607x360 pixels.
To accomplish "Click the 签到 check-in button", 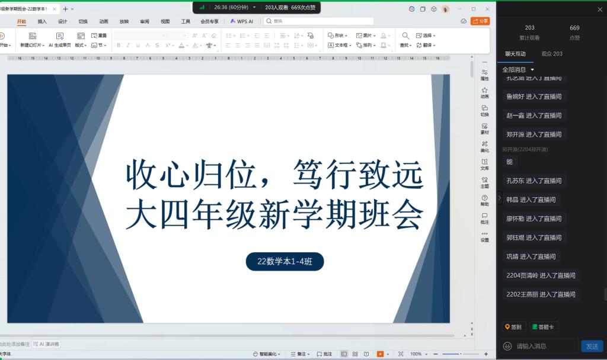I will 513,327.
